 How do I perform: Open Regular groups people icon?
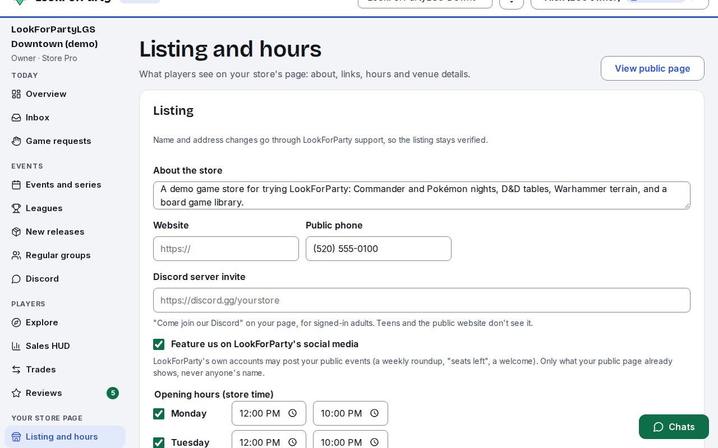pos(16,255)
